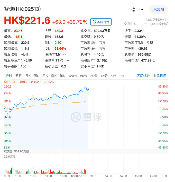This screenshot has width=175, height=182.
Task: Click the 区间统计 link
Action: (143, 76)
